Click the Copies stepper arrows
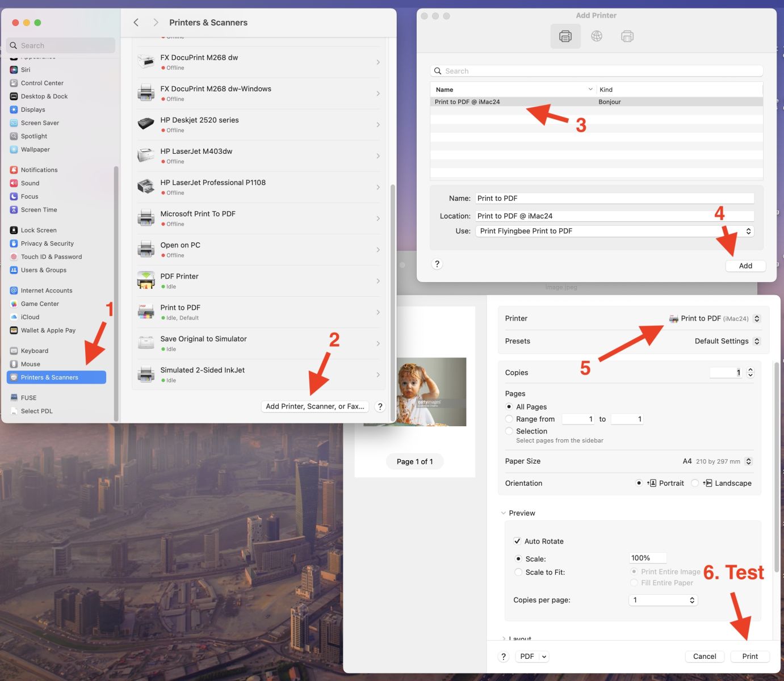Screen dimensions: 784x681 pos(751,373)
